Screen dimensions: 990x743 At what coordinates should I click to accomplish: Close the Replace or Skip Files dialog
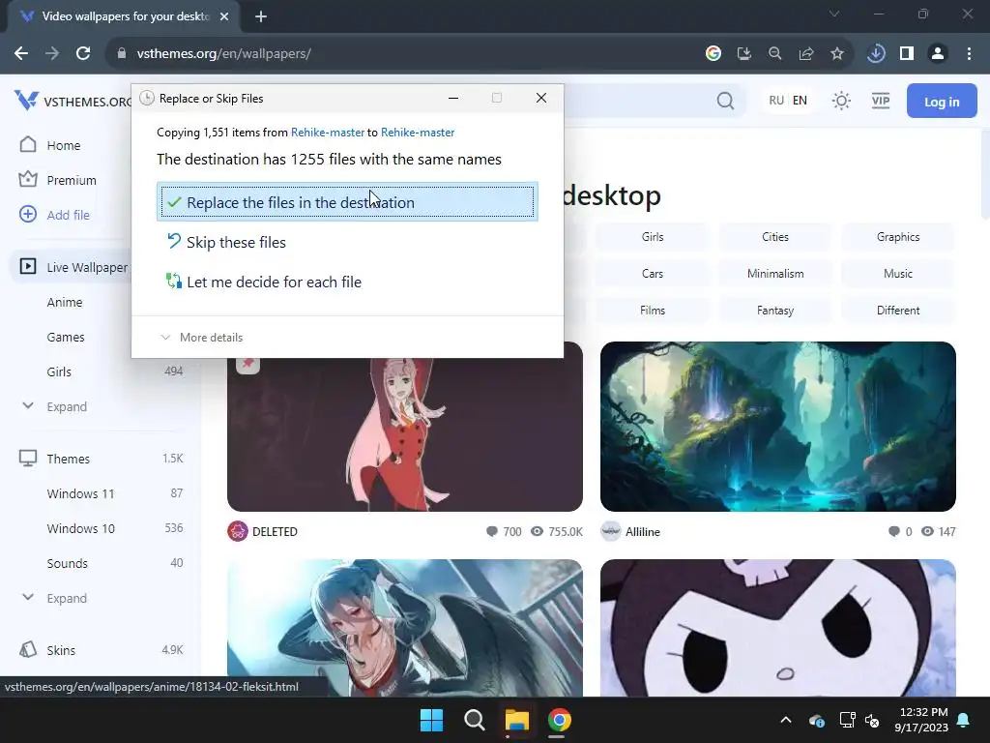click(x=541, y=98)
